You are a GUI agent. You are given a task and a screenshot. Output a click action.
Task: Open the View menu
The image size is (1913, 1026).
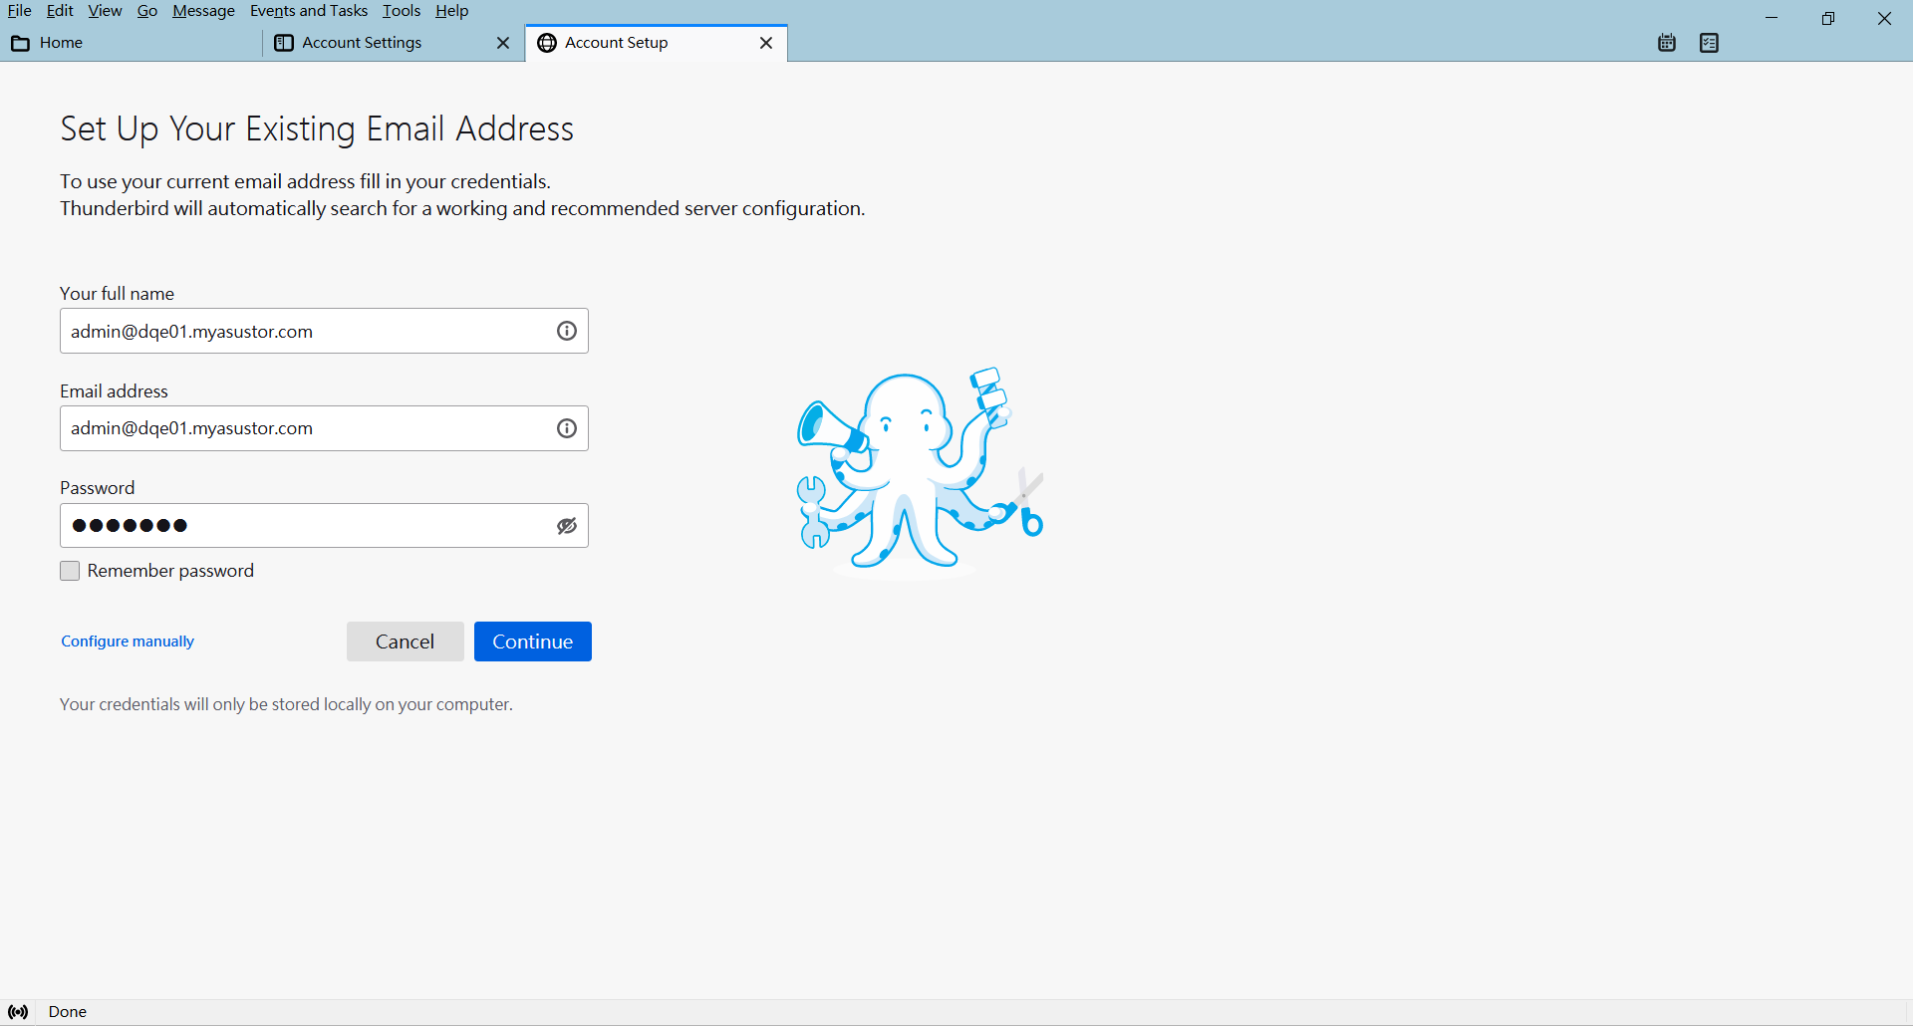[x=105, y=11]
